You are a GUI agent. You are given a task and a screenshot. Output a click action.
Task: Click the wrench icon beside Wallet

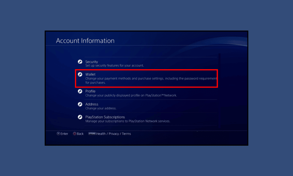(80, 74)
